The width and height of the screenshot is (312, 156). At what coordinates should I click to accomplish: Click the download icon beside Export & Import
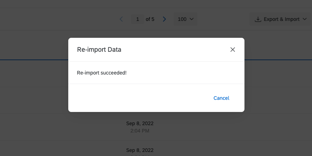coord(258,19)
